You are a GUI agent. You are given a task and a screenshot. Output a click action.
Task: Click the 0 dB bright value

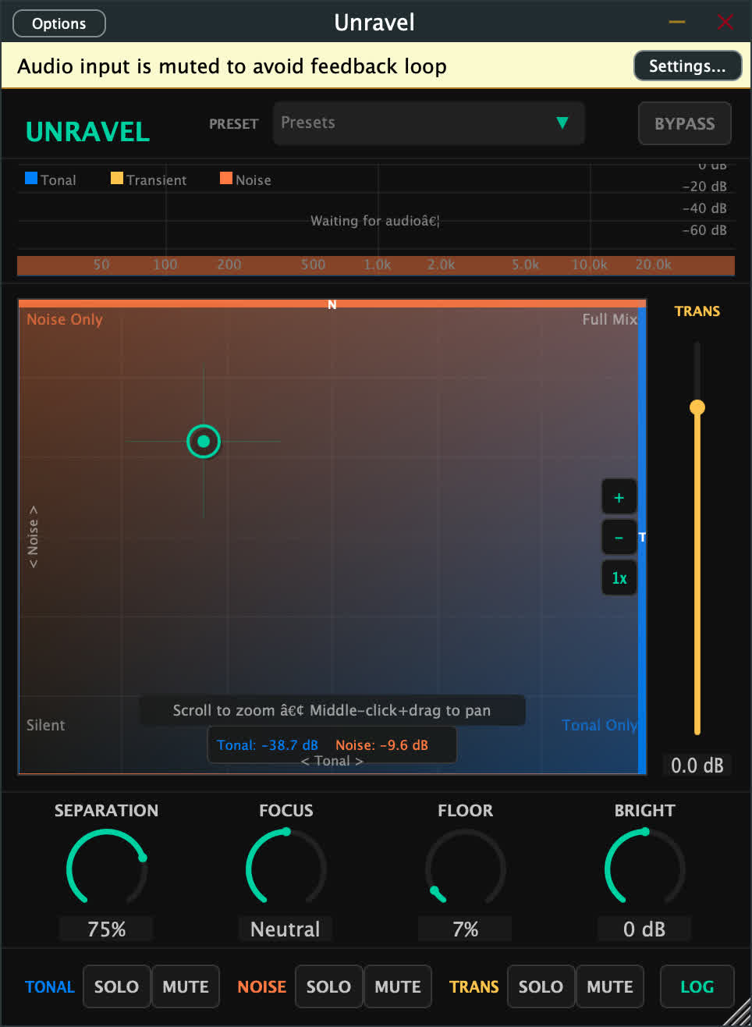point(644,929)
